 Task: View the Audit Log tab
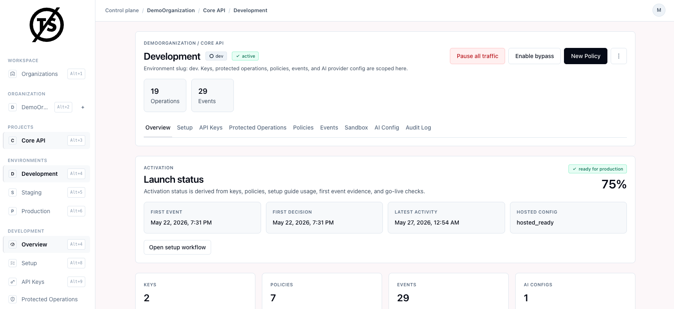418,127
